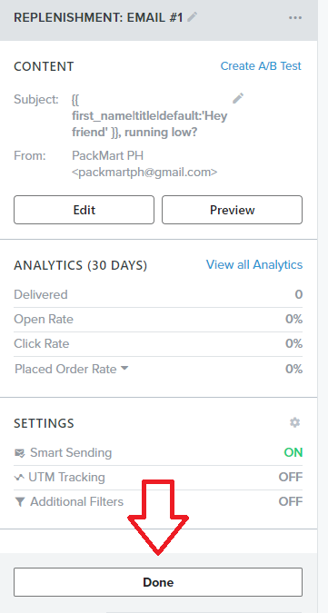Viewport: 328px width, 613px height.
Task: Click the Smart Sending icon
Action: point(20,453)
